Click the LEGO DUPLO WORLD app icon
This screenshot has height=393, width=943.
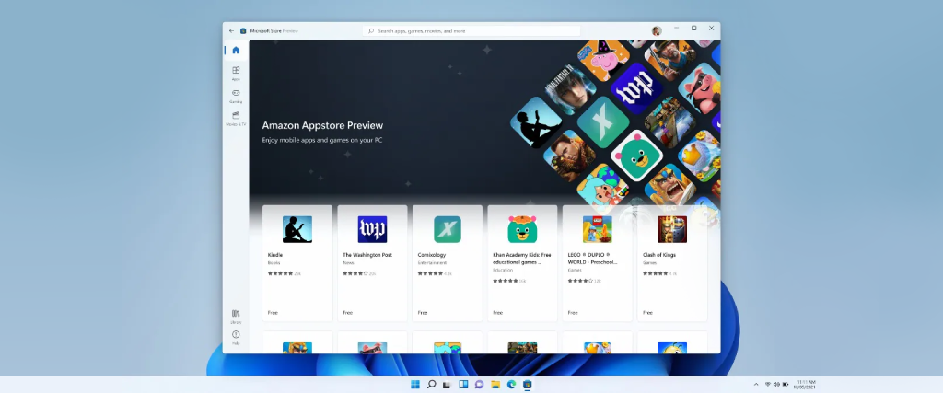[597, 229]
